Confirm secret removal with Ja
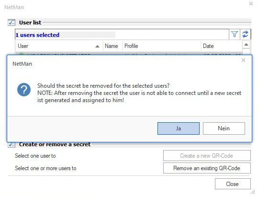The height and width of the screenshot is (197, 258). [x=179, y=128]
